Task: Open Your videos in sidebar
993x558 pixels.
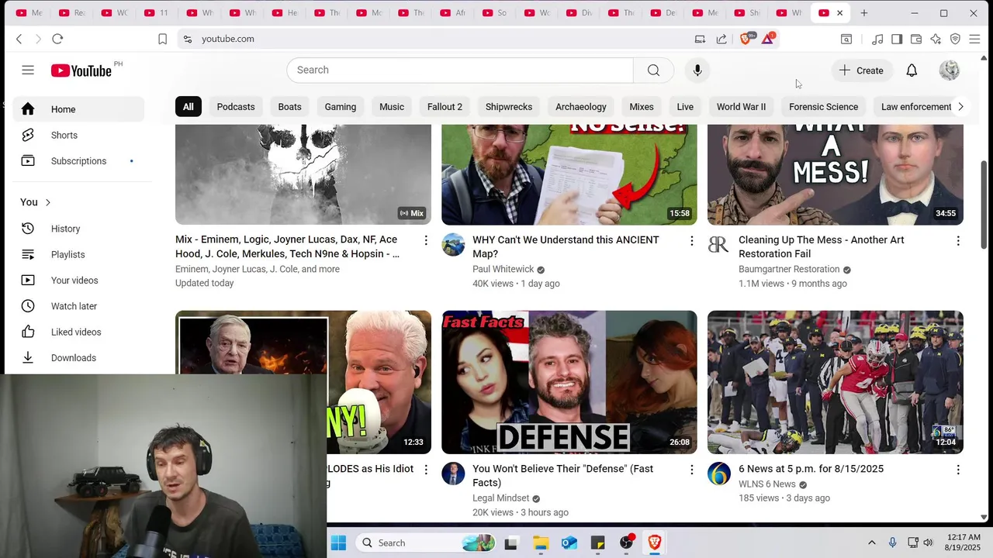Action: pos(78,281)
